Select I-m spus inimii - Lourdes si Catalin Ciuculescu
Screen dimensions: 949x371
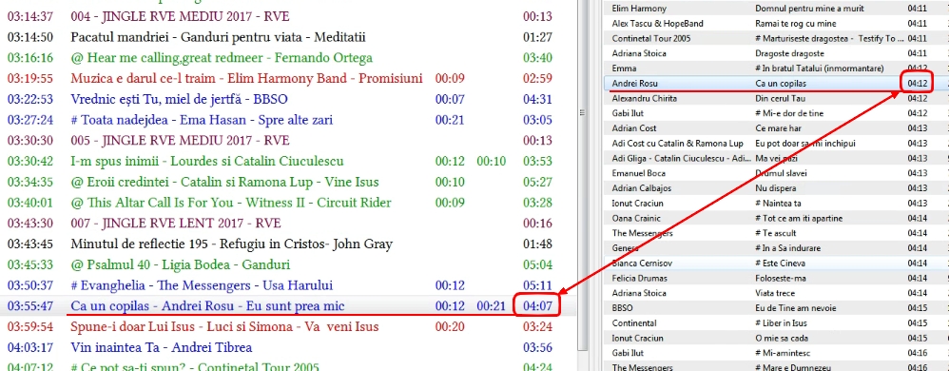[288, 161]
